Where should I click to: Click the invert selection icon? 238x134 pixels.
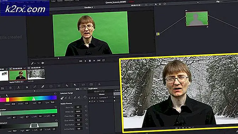coord(85,97)
